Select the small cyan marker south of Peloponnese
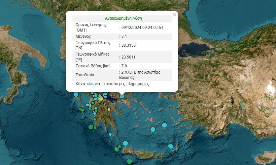 pyautogui.click(x=110, y=134)
